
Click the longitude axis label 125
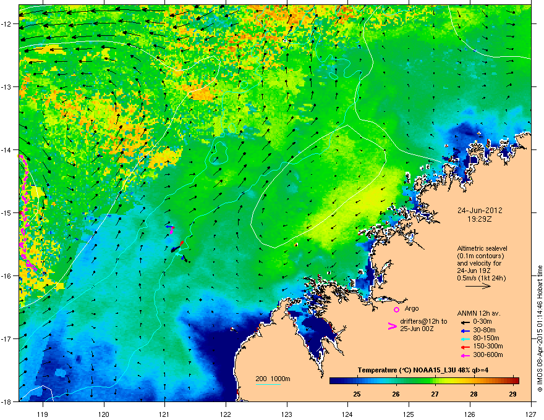coord(409,414)
